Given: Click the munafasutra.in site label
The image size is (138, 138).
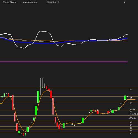Looking at the screenshot, I should (30, 2).
